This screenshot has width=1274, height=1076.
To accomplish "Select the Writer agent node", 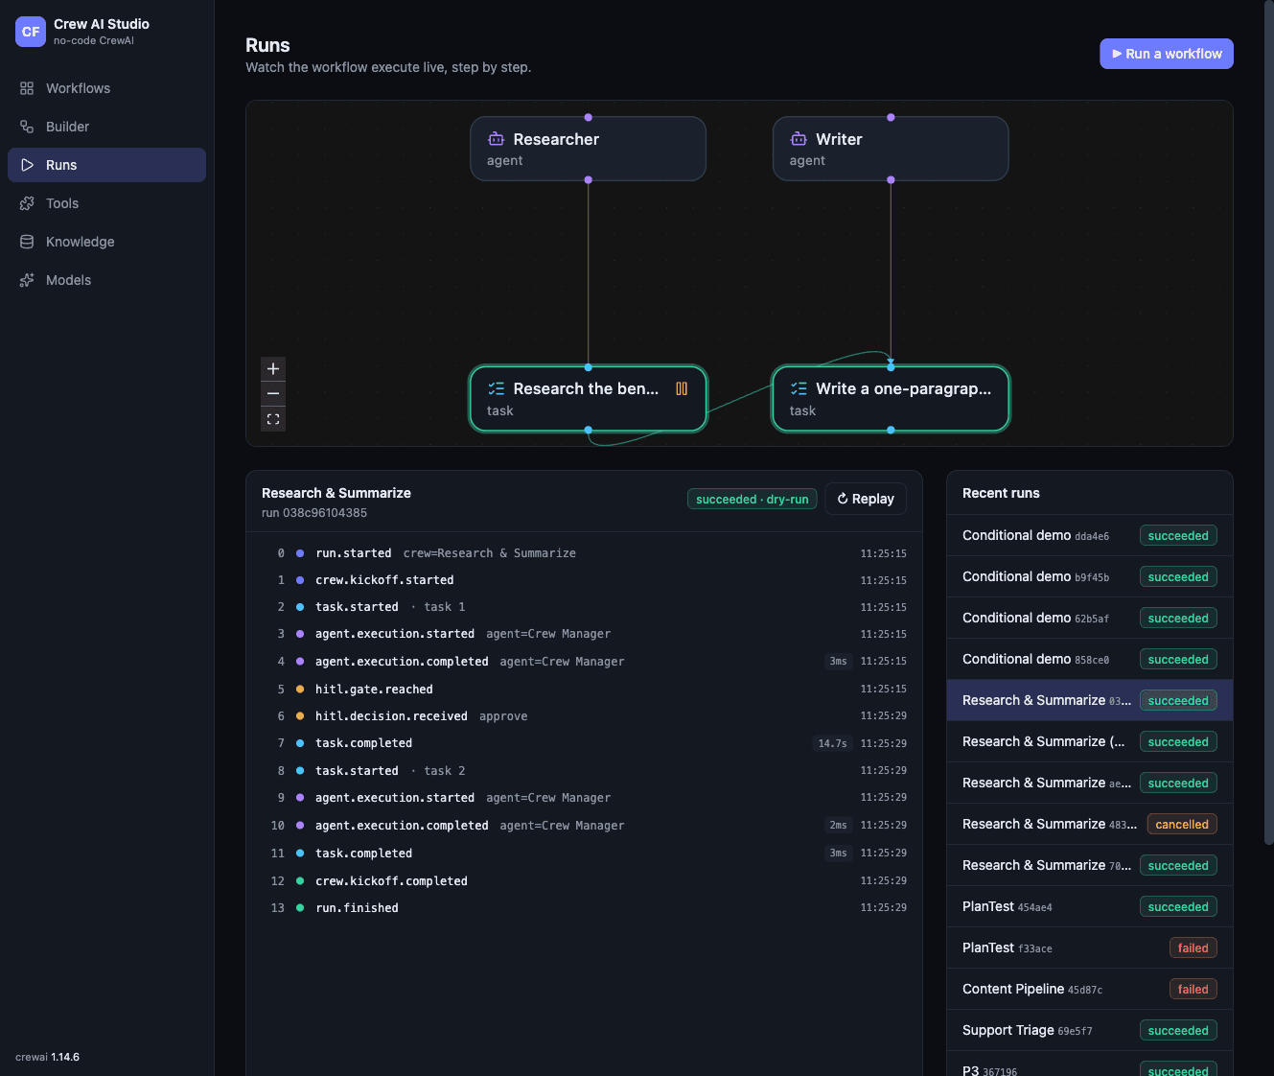I will pyautogui.click(x=891, y=149).
